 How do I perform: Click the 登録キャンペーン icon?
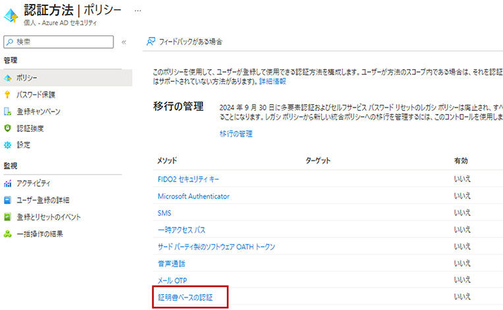coord(9,111)
